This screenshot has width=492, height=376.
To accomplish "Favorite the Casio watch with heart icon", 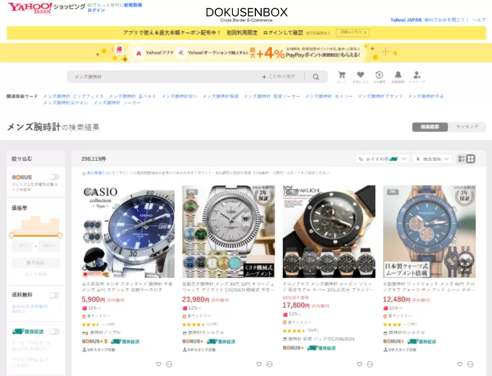I will (x=158, y=364).
